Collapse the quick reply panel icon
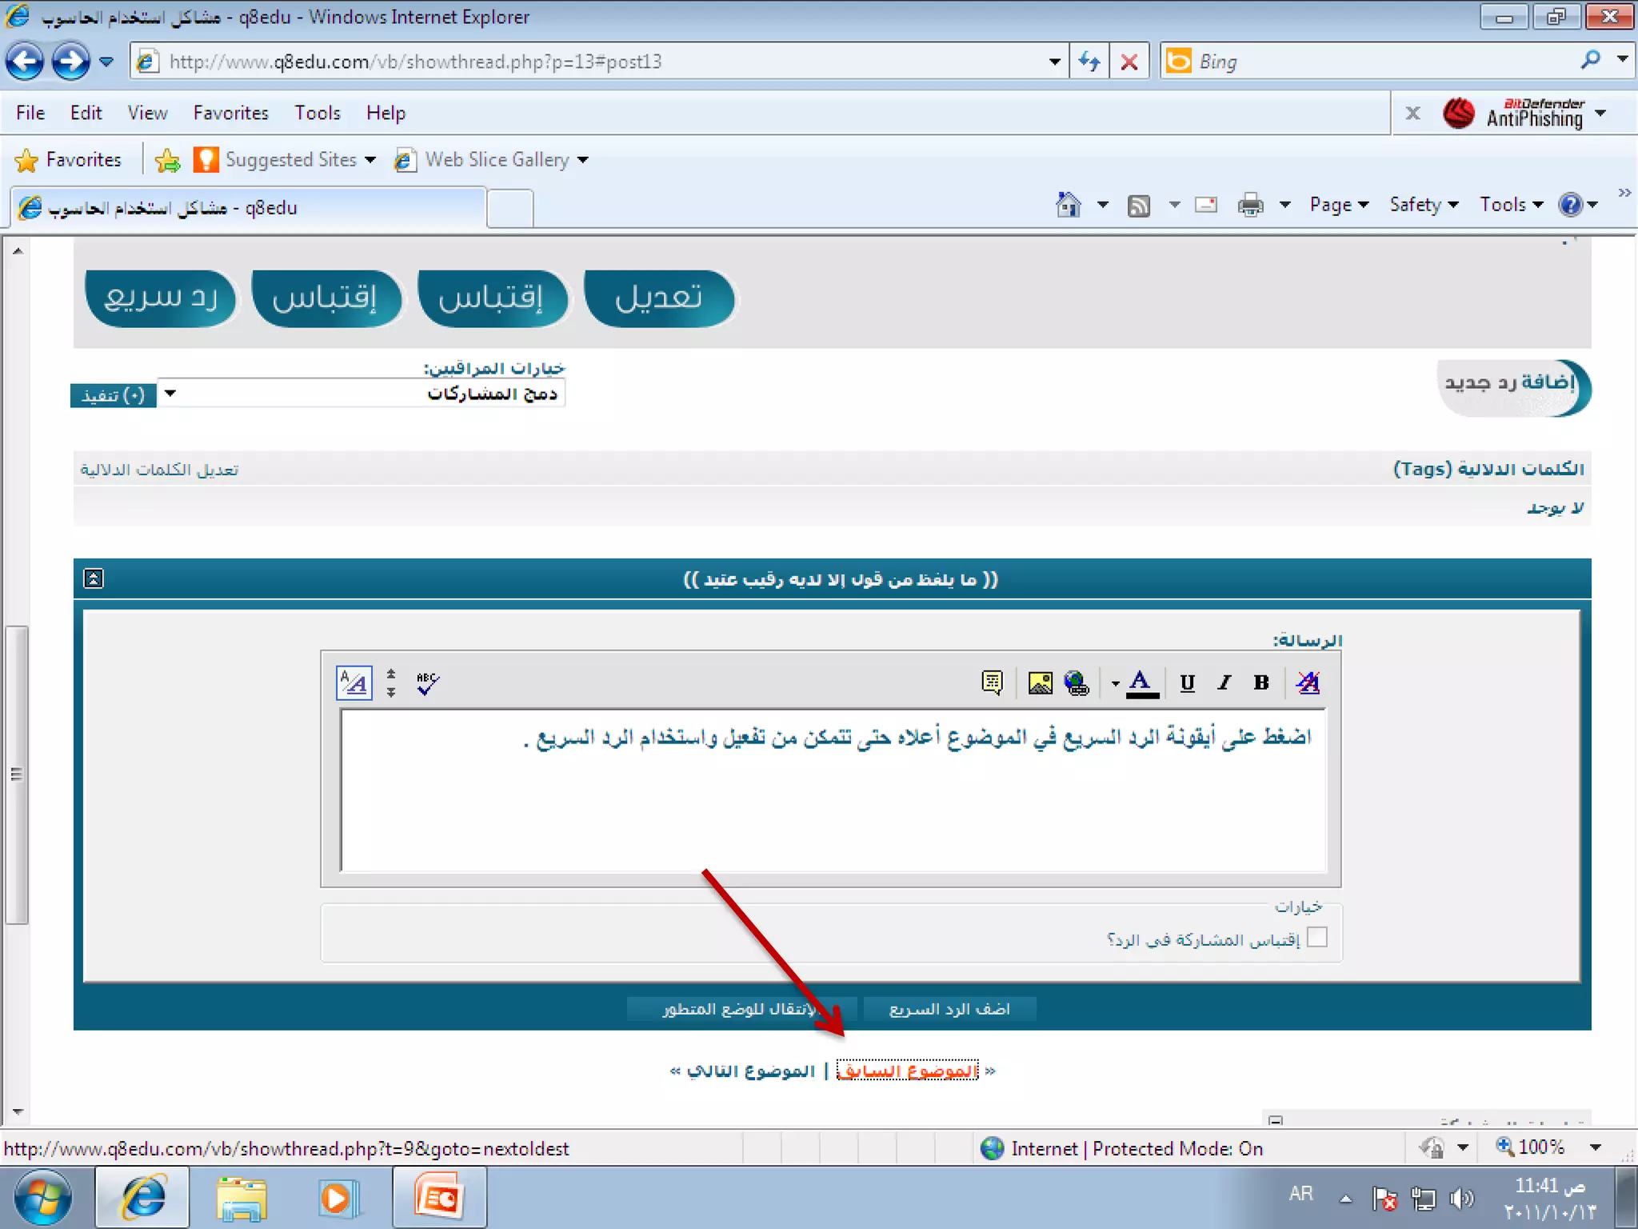1638x1229 pixels. pyautogui.click(x=94, y=578)
